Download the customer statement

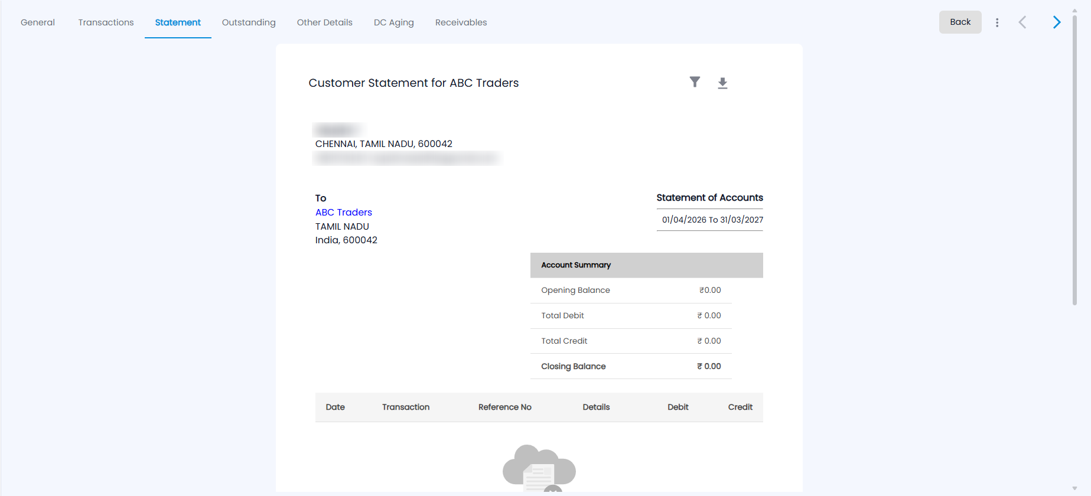click(x=722, y=83)
